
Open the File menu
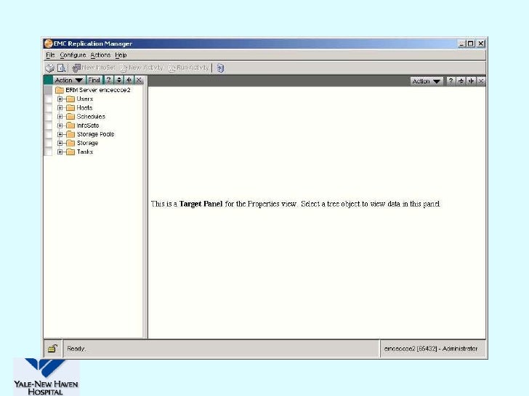click(x=50, y=55)
